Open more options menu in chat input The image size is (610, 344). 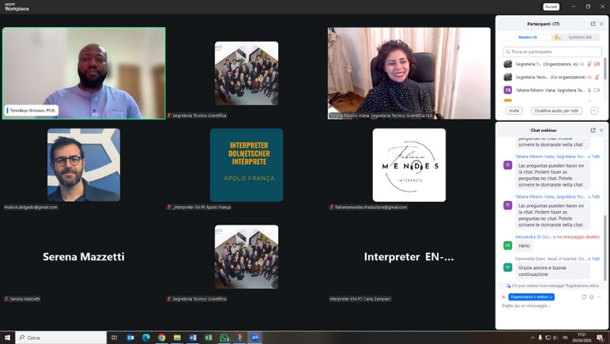coord(598,297)
